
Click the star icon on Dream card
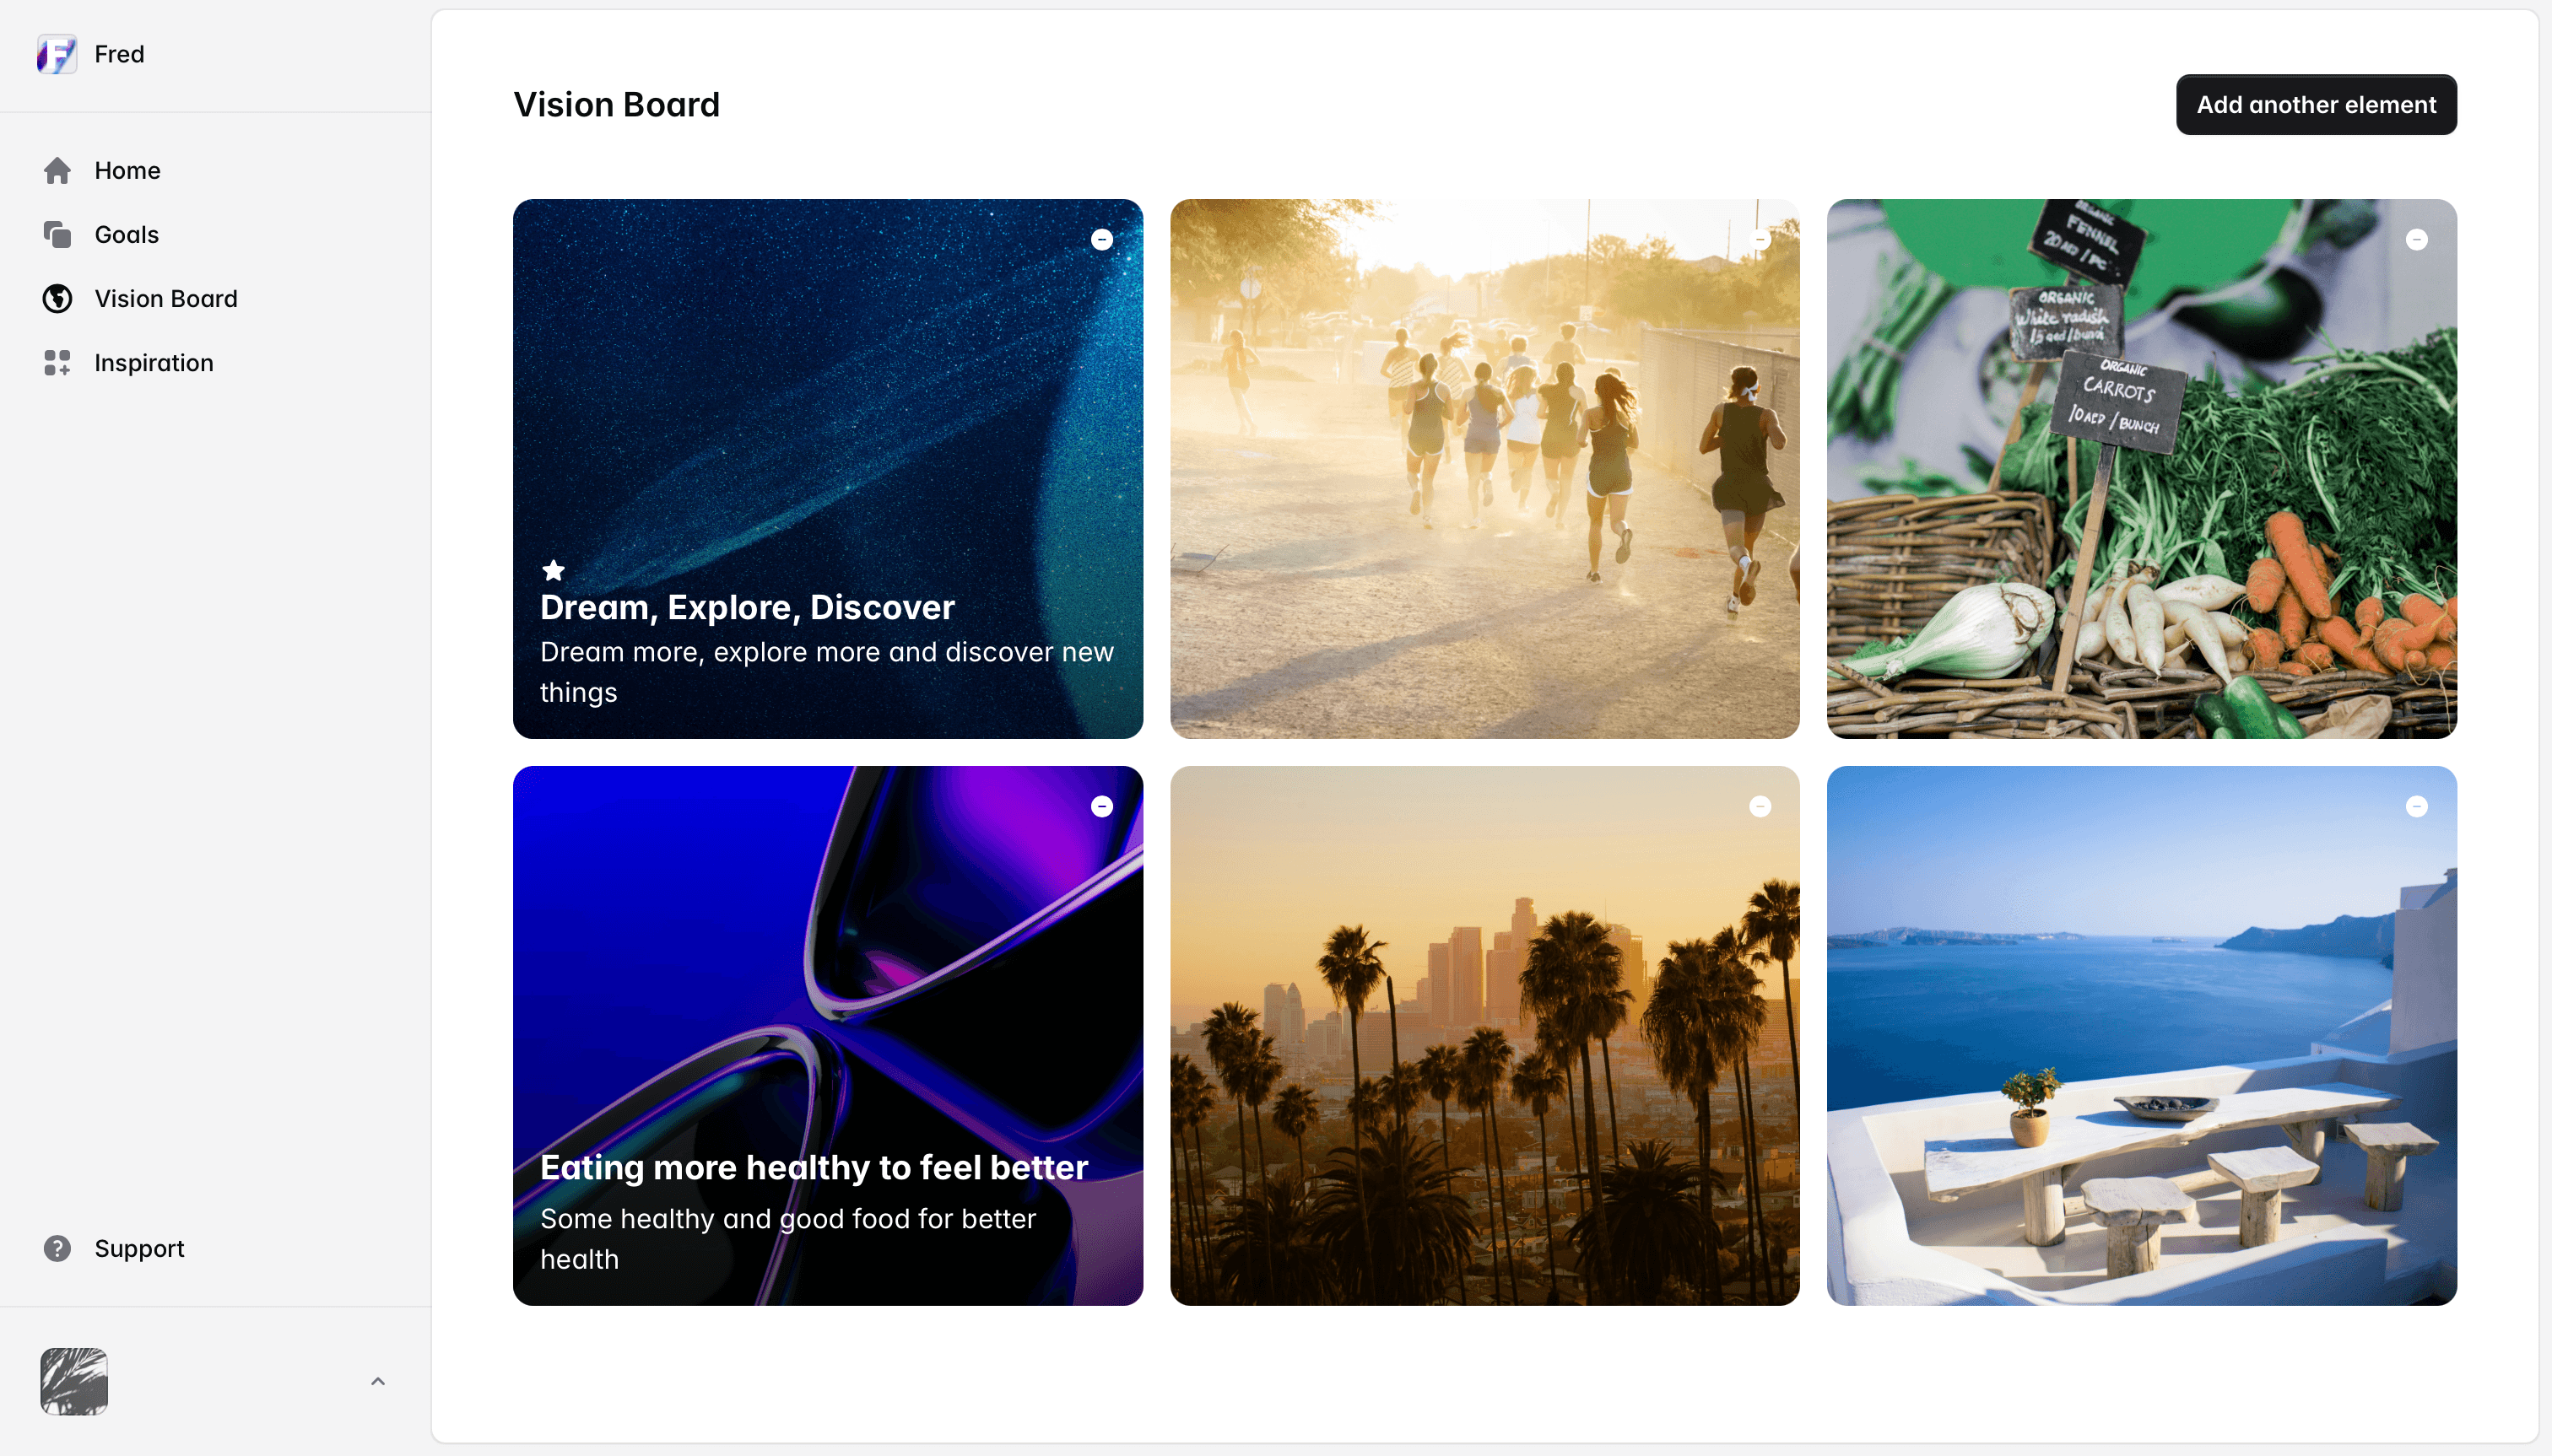pyautogui.click(x=554, y=570)
